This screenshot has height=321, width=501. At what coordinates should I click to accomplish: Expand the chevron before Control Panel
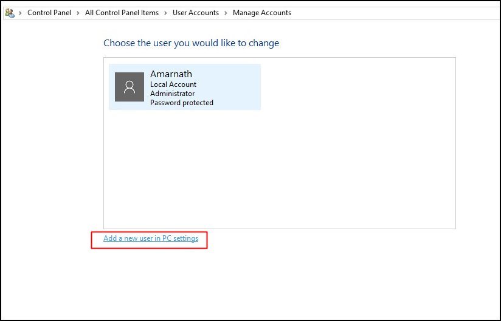[21, 13]
